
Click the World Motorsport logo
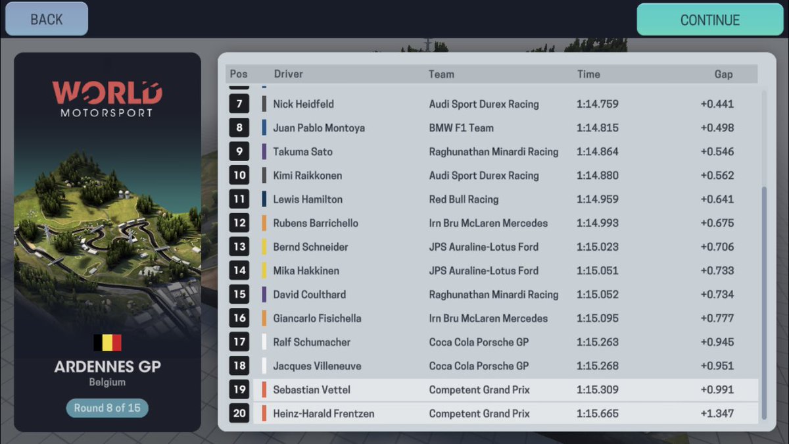107,99
